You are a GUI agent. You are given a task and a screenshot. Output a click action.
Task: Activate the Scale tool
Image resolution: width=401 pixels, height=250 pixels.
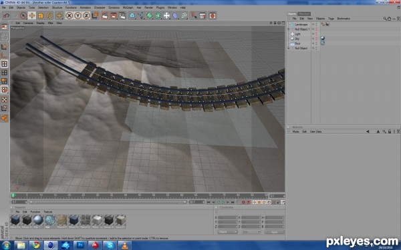40,15
